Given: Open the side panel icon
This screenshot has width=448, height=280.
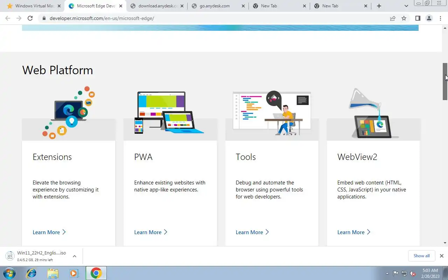Looking at the screenshot, I should (x=418, y=18).
